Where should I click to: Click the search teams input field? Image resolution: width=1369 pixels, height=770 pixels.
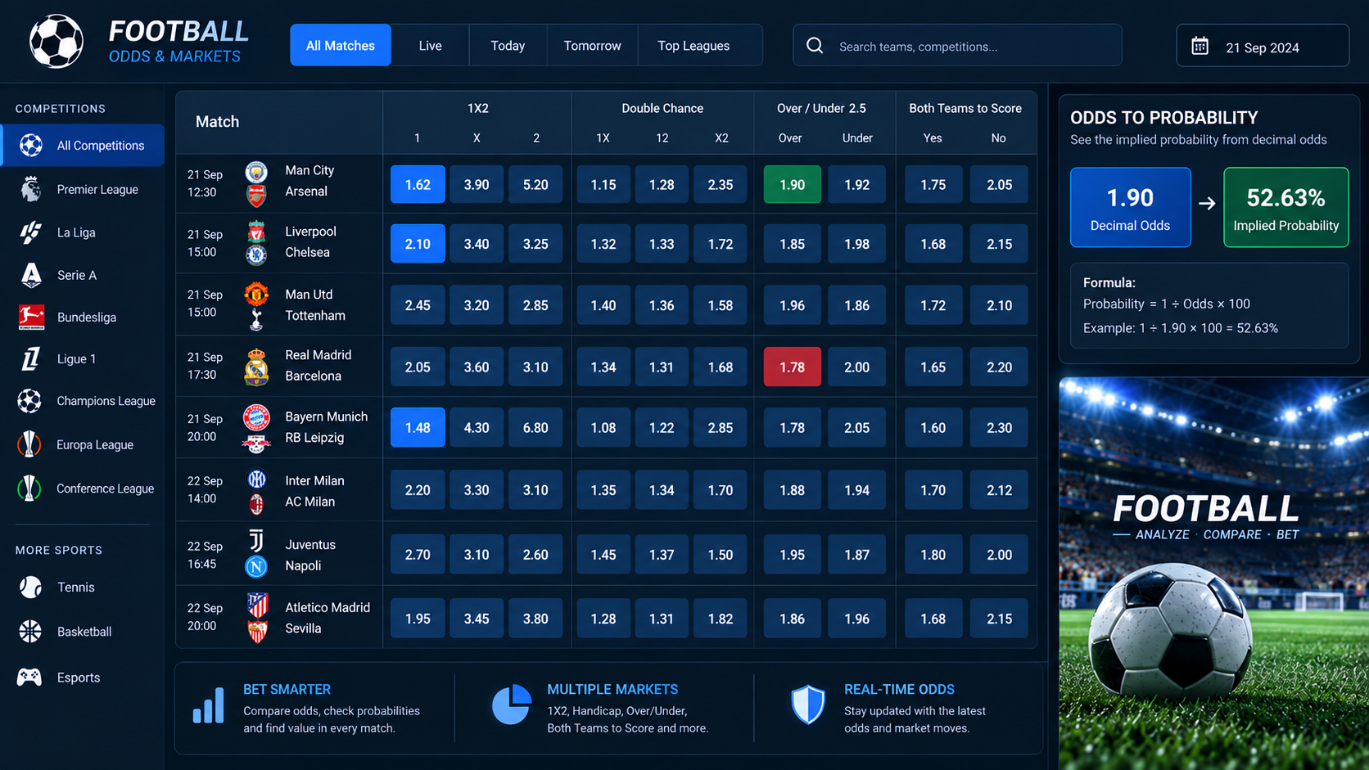coord(957,46)
